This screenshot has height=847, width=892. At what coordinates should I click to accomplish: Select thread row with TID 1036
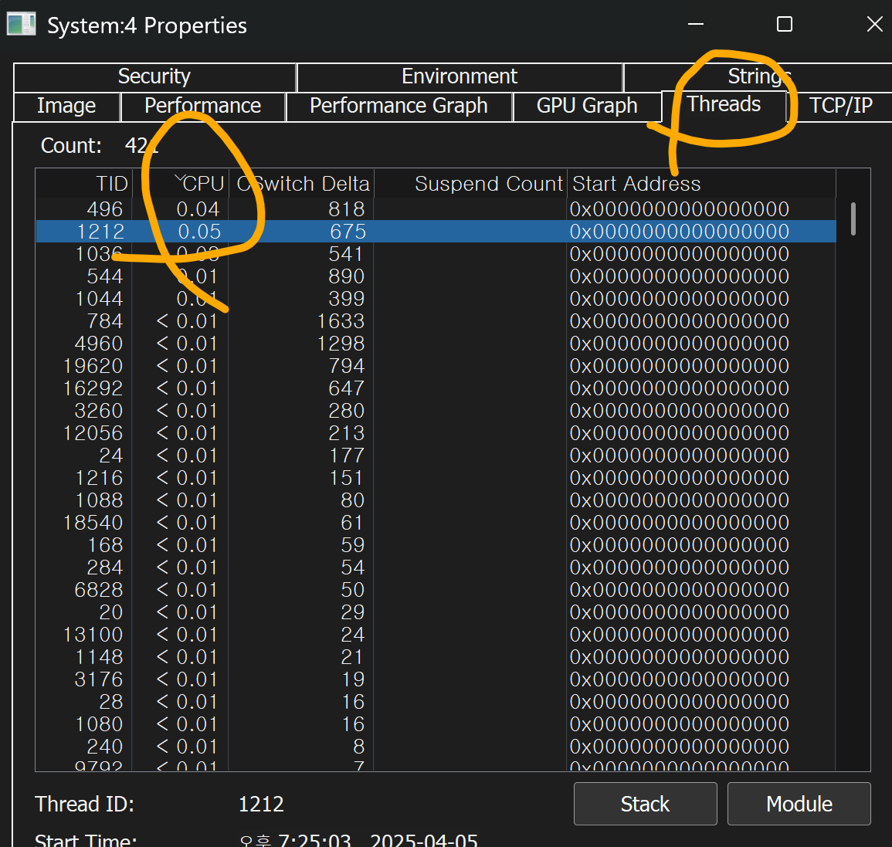tap(436, 254)
